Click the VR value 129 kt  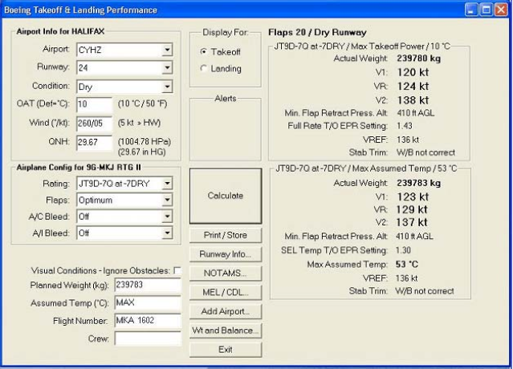click(x=412, y=209)
